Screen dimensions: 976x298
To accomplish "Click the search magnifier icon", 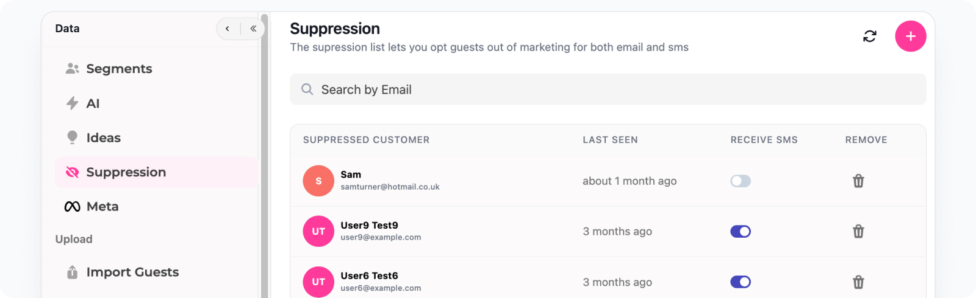I will [307, 89].
